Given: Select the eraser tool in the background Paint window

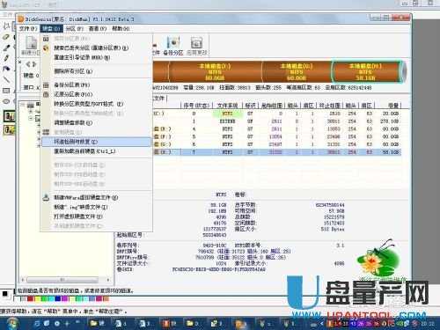Looking at the screenshot, I should click(x=6, y=37).
